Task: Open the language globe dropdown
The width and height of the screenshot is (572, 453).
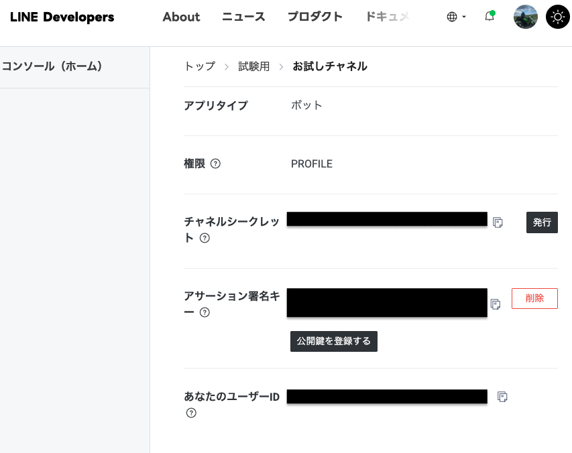Action: 456,17
